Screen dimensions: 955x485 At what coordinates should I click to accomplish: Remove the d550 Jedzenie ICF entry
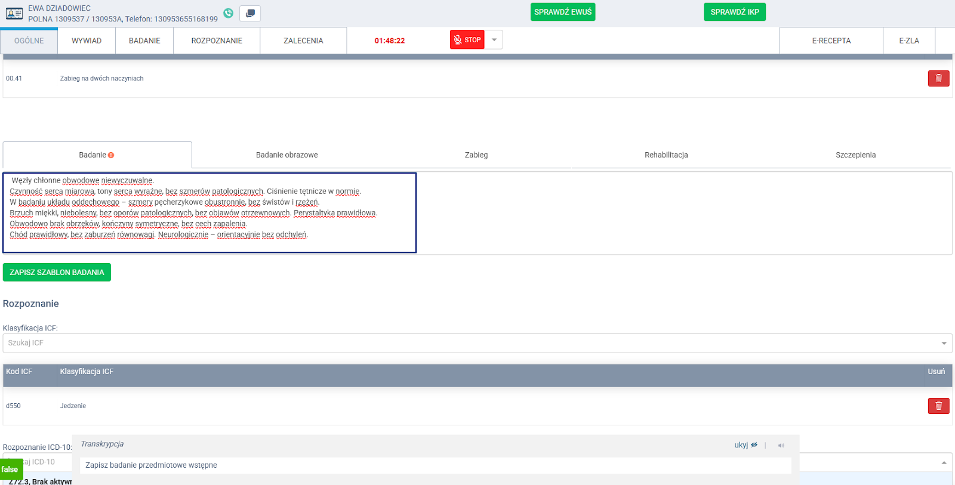pyautogui.click(x=938, y=406)
